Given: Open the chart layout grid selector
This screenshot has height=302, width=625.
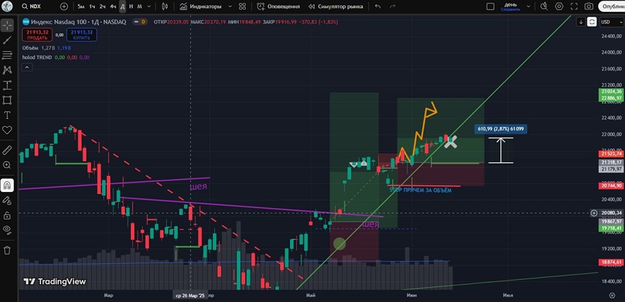Looking at the screenshot, I should pos(490,6).
